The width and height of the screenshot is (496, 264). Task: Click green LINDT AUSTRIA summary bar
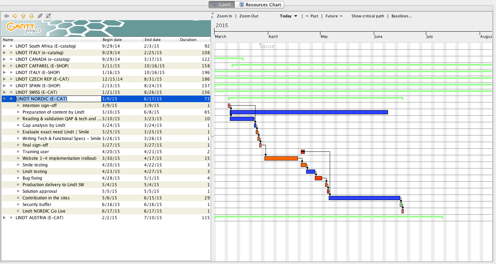click(329, 217)
